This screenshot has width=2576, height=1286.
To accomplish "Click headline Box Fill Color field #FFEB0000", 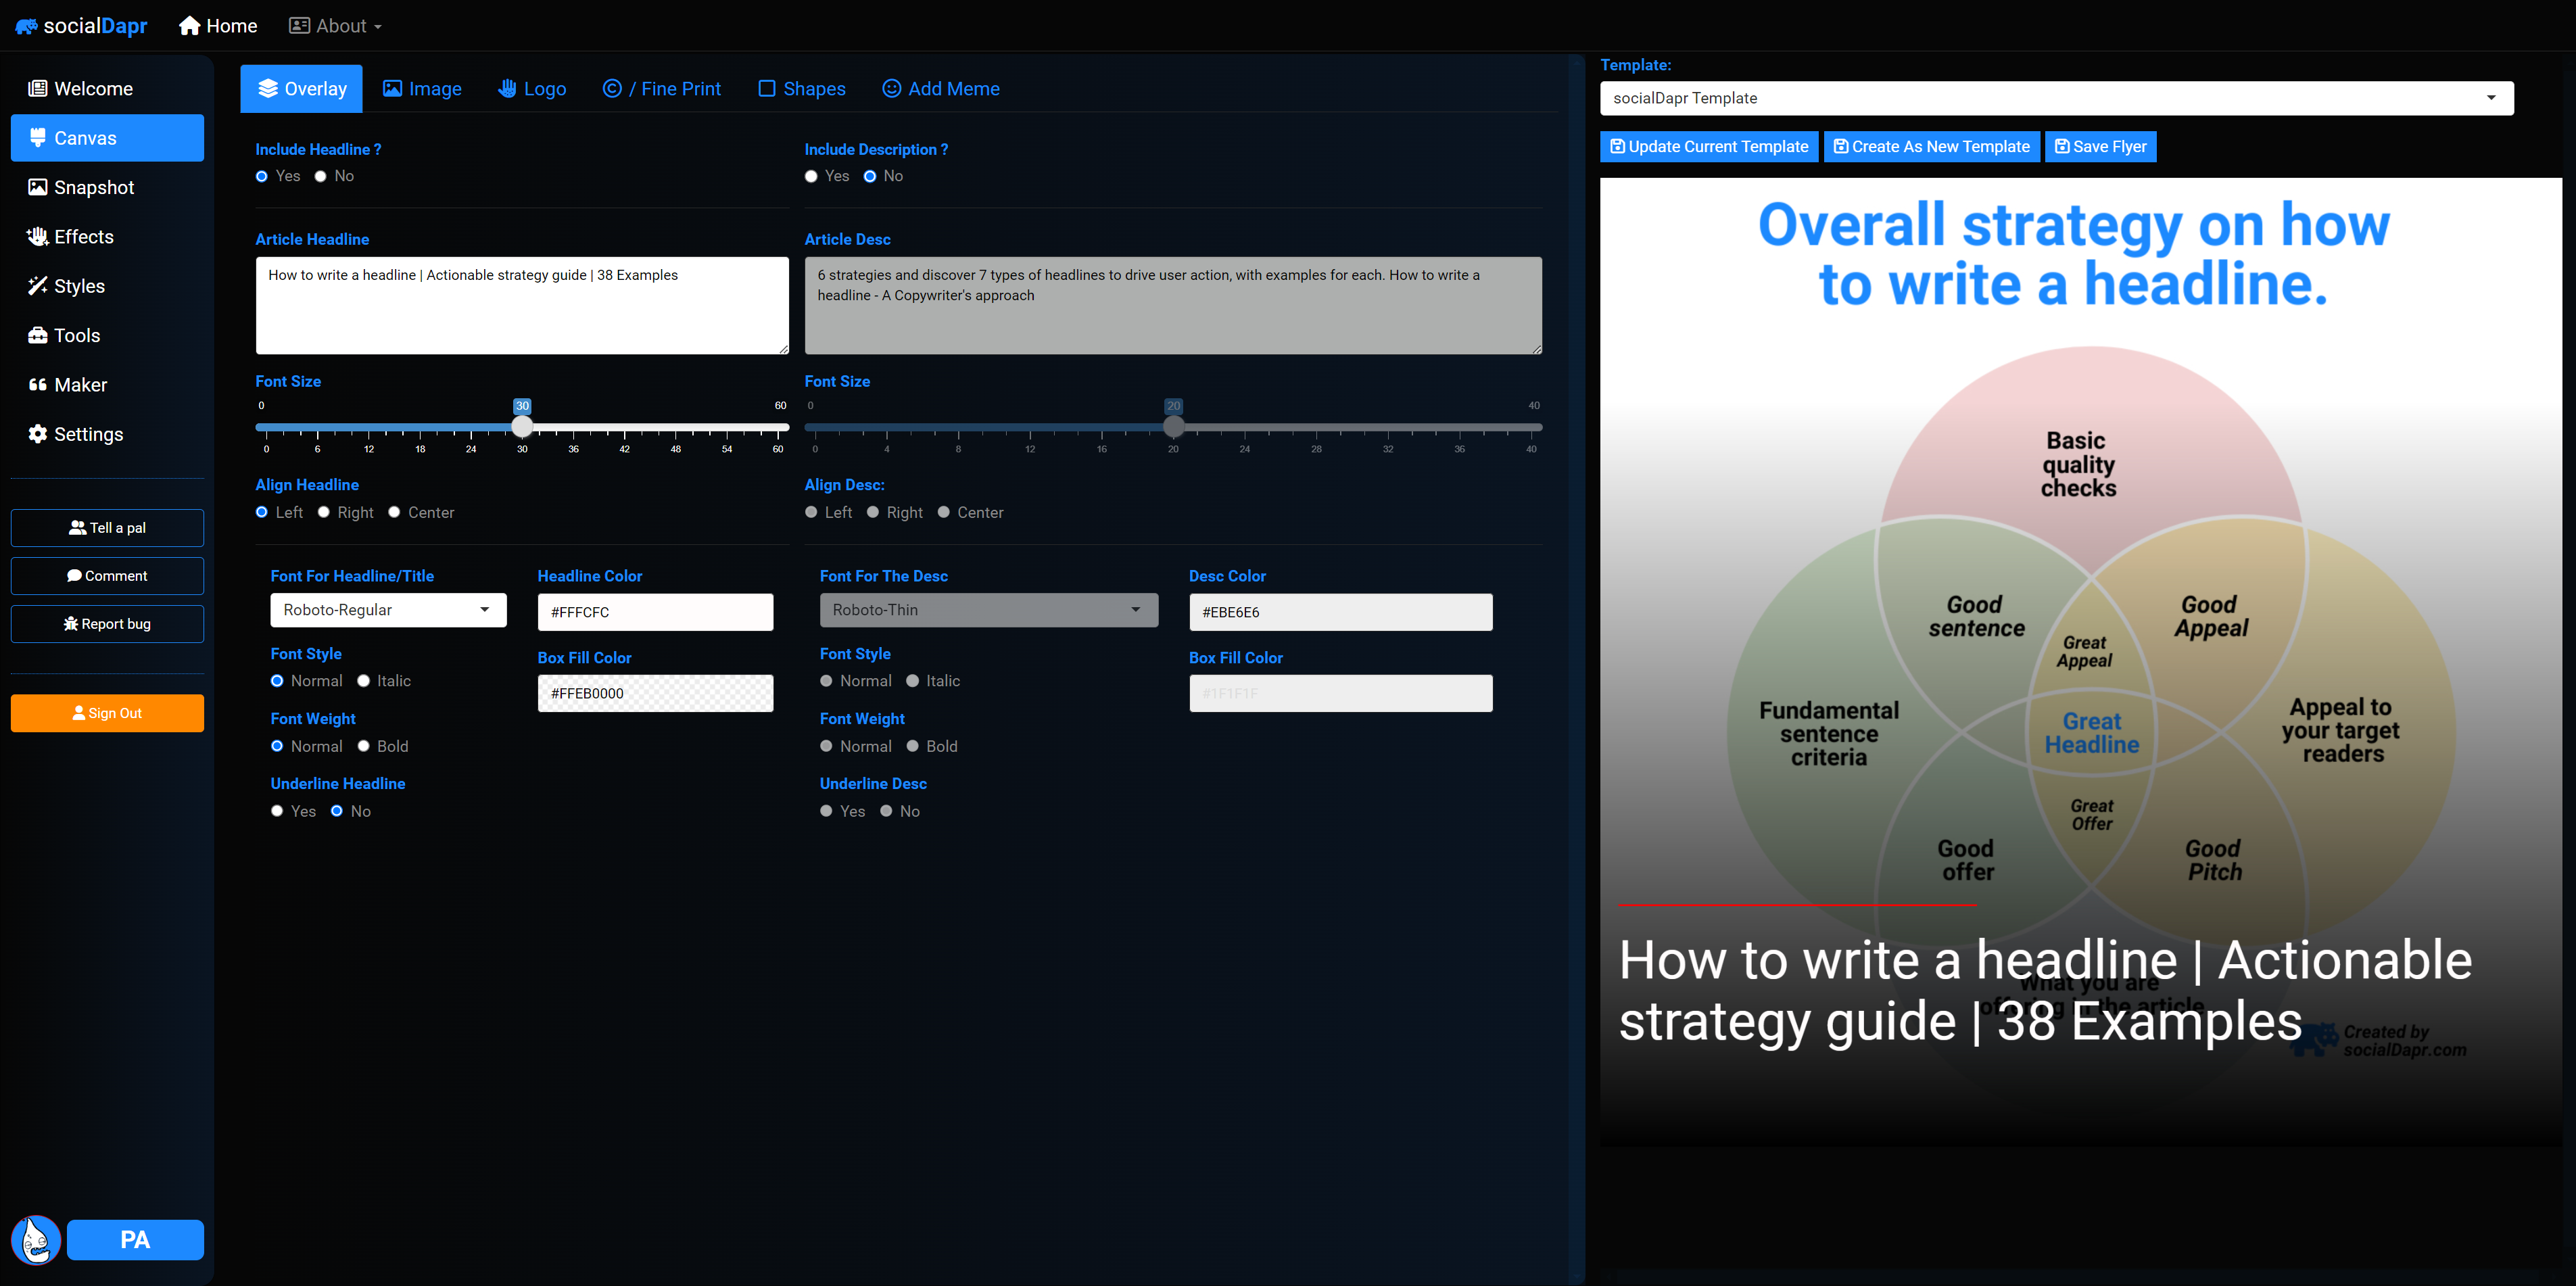I will click(655, 693).
